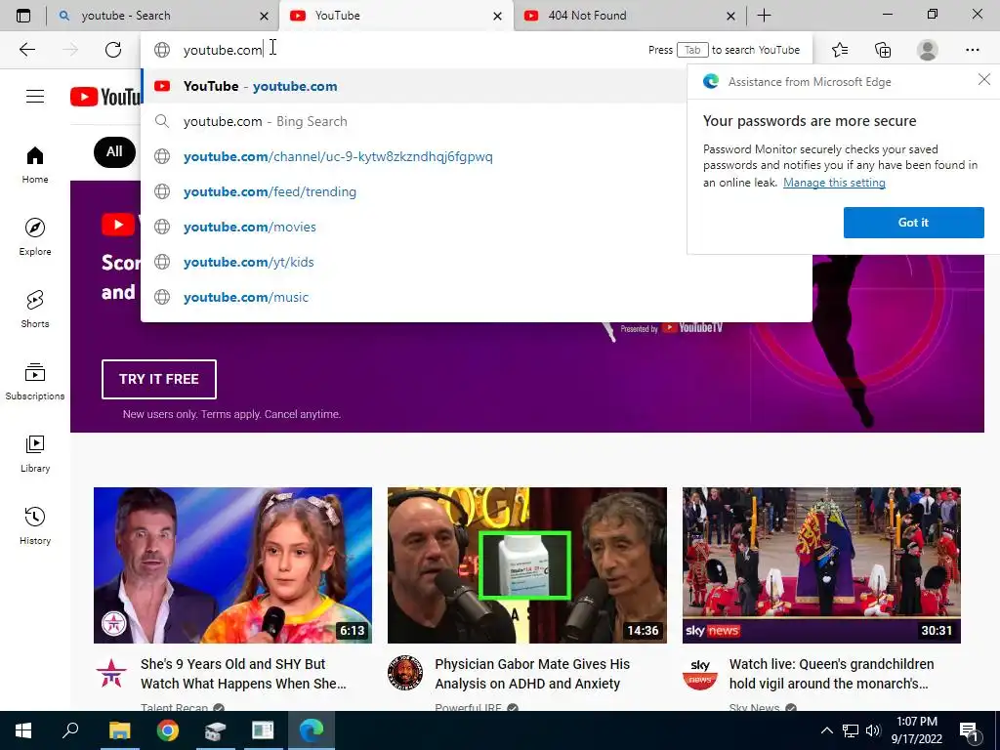Show hidden system tray icons
The width and height of the screenshot is (1000, 750).
pyautogui.click(x=826, y=730)
